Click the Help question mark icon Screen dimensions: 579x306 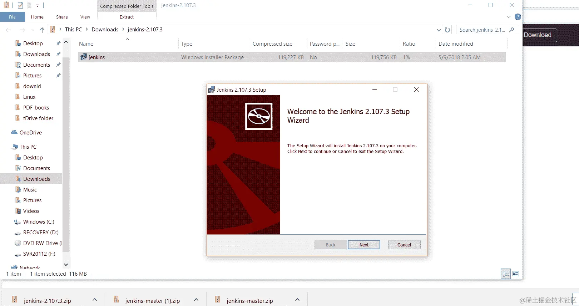(x=518, y=17)
